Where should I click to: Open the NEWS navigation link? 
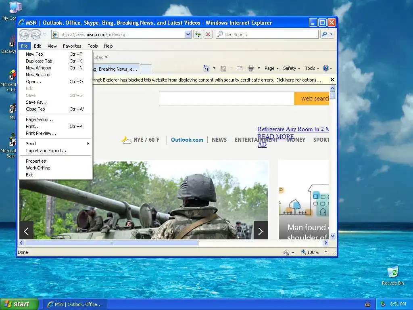click(x=219, y=140)
